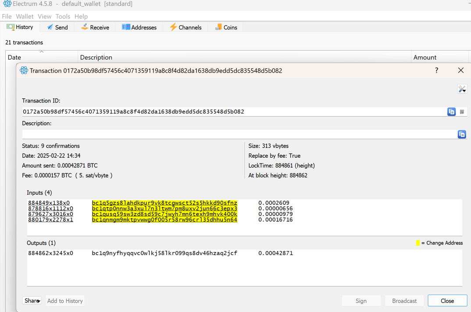Image resolution: width=471 pixels, height=312 pixels.
Task: Click the yellow Change Address legend swatch
Action: pos(417,243)
